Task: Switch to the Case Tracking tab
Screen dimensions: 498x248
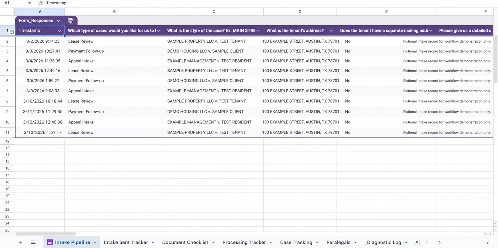Action: [x=296, y=242]
